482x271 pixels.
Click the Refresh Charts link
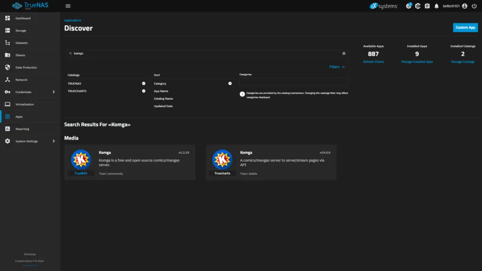(373, 62)
